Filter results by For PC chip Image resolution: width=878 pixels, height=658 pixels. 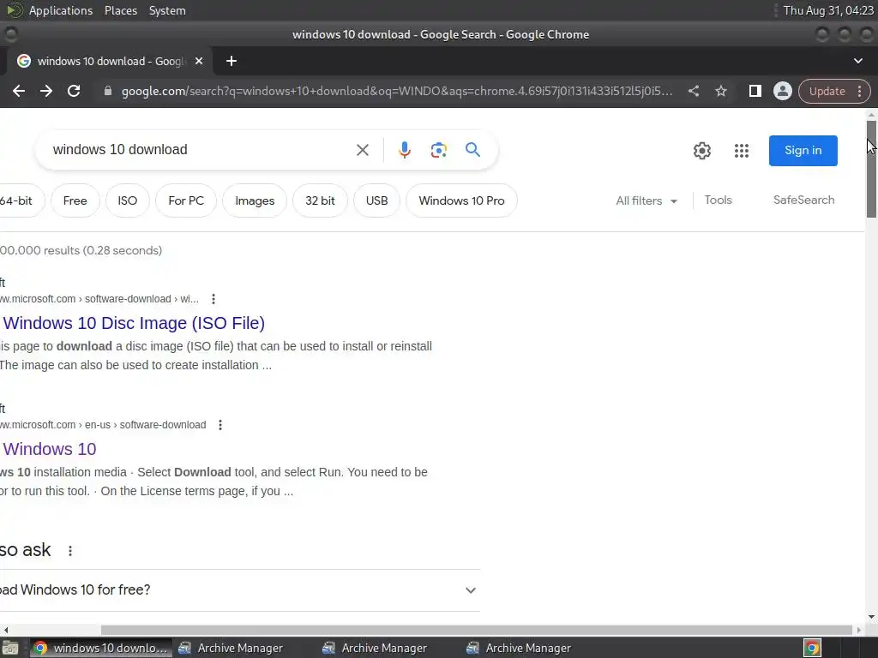[186, 200]
